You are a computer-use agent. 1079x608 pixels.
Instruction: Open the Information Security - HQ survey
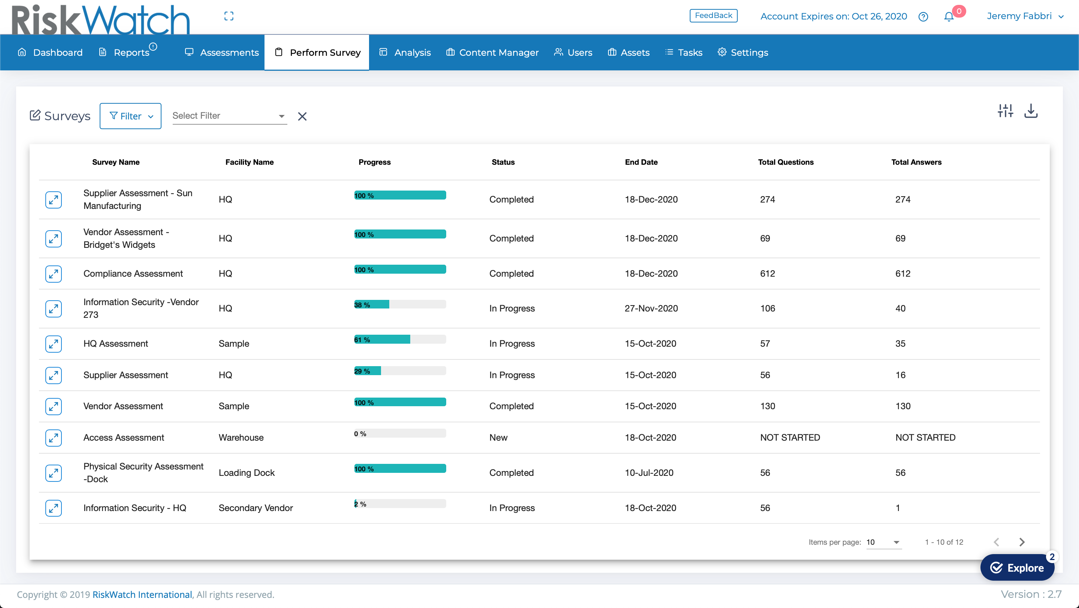click(54, 508)
